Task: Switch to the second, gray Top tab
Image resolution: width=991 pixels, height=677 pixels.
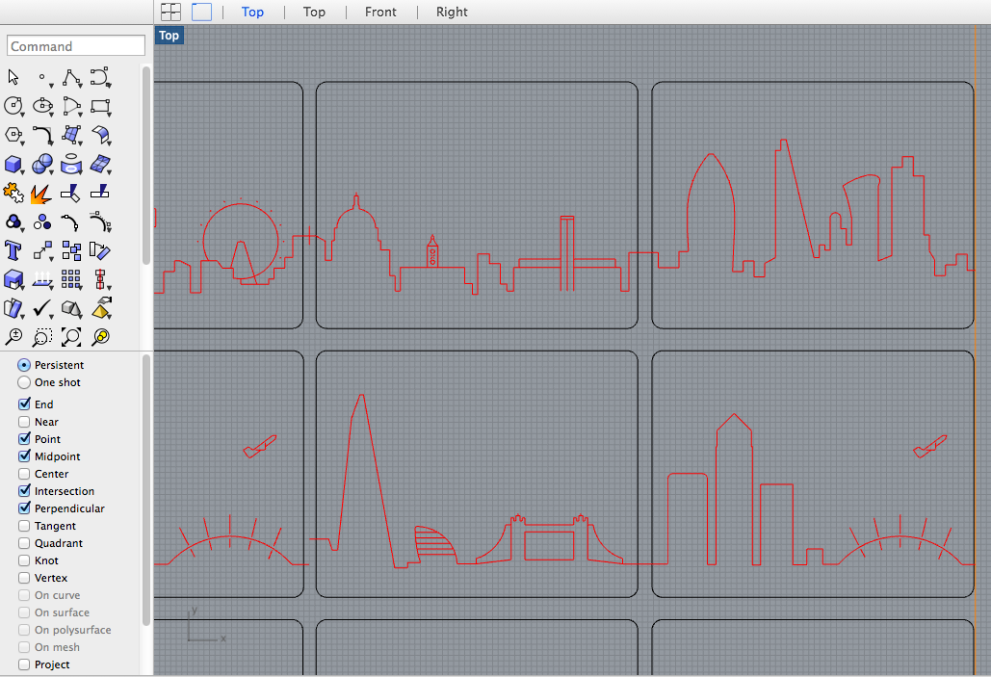Action: coord(314,12)
